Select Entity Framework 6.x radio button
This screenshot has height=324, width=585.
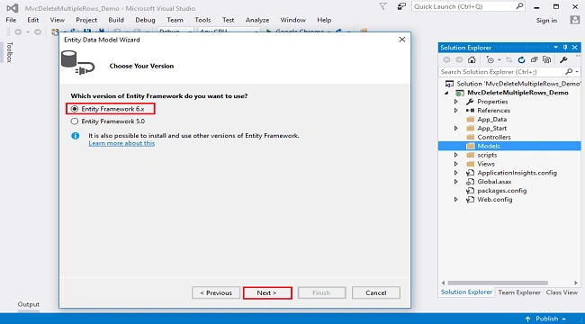(x=75, y=109)
